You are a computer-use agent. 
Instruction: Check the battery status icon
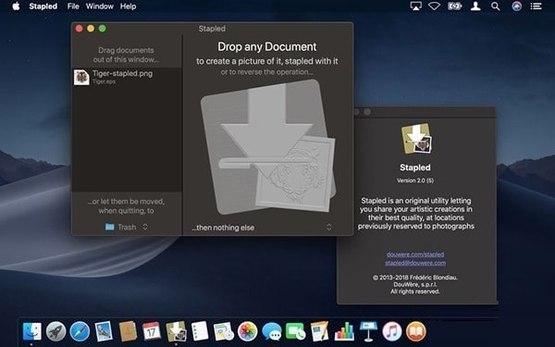(454, 6)
